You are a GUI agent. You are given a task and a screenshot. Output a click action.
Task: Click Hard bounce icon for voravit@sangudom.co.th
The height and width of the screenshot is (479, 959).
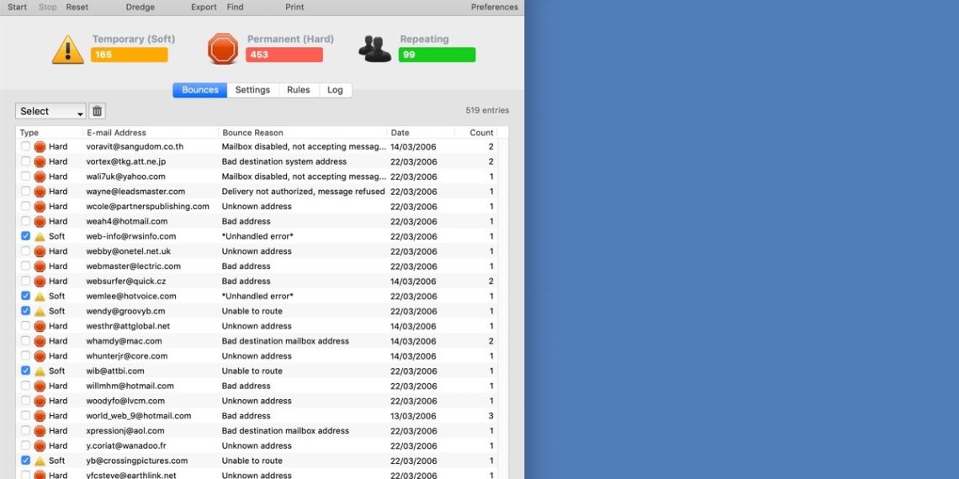pos(40,147)
